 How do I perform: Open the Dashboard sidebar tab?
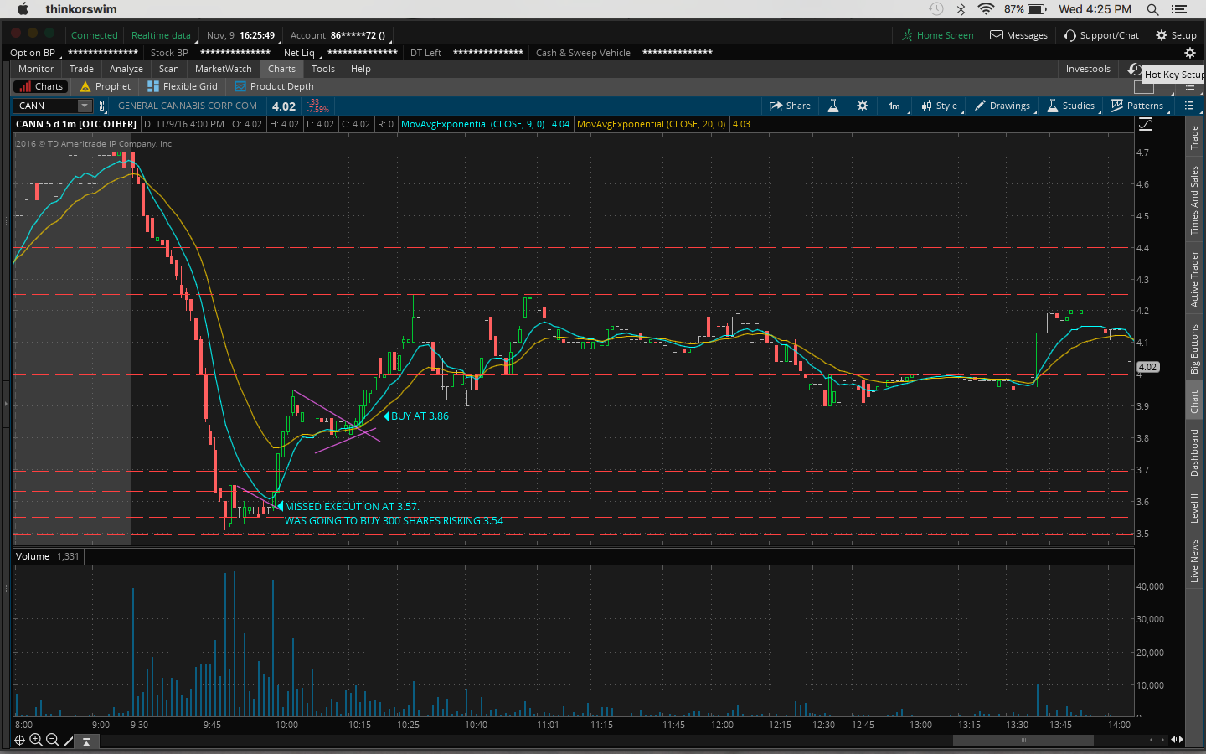pyautogui.click(x=1194, y=452)
